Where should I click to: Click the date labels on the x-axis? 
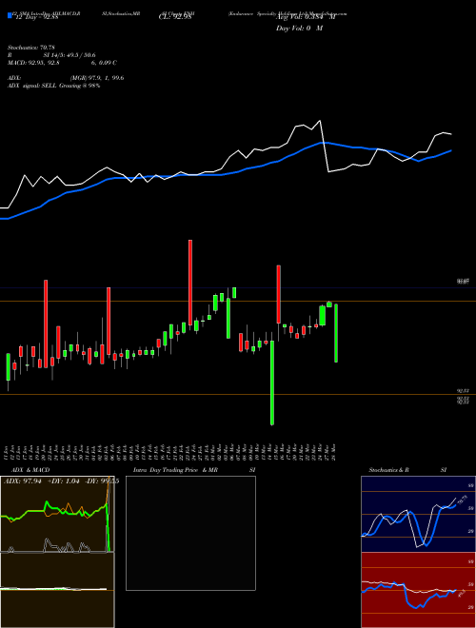[170, 452]
